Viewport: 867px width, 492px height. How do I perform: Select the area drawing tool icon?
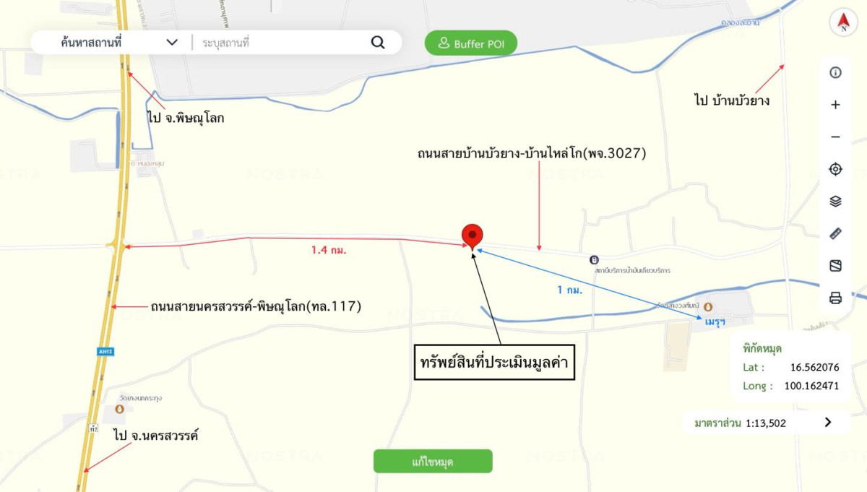(x=836, y=266)
